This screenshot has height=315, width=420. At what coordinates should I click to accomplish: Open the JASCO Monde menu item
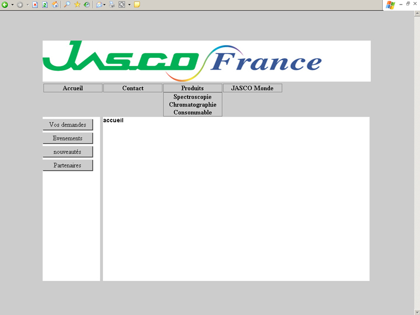click(x=253, y=88)
